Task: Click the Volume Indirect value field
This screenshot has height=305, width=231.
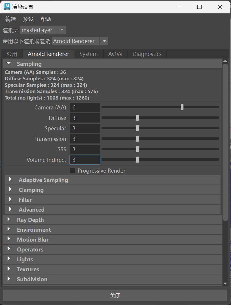Action: (85, 160)
